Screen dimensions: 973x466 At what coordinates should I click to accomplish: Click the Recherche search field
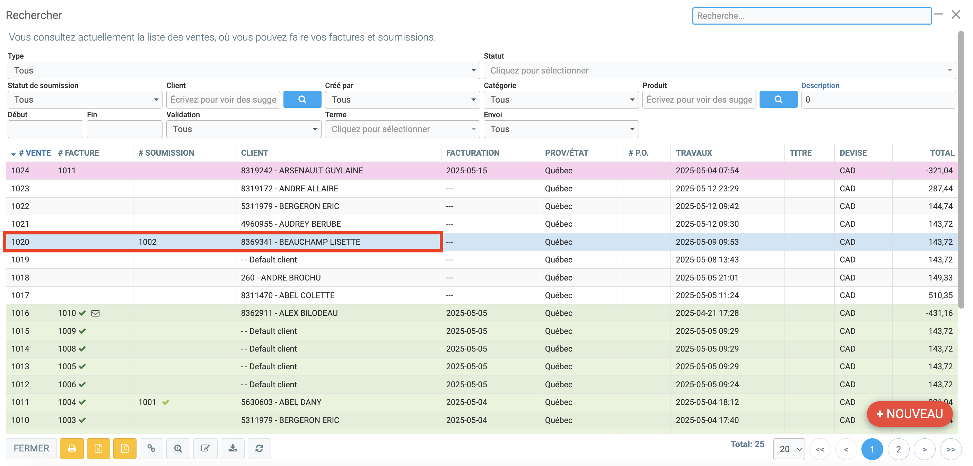pyautogui.click(x=811, y=16)
